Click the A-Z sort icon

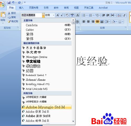[119, 15]
